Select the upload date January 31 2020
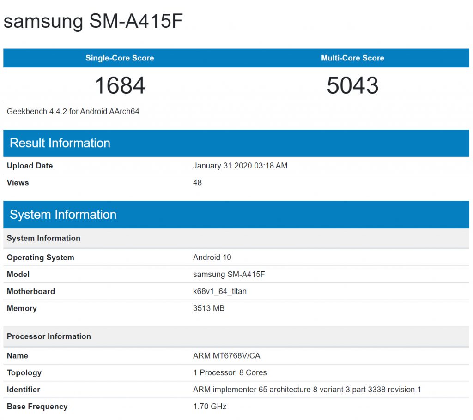The height and width of the screenshot is (420, 473). (x=240, y=166)
